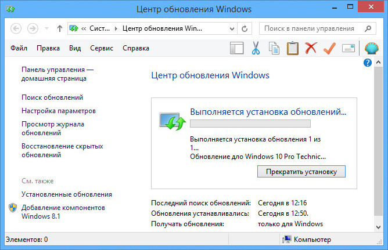This screenshot has width=388, height=250.
Task: Click the shield icon beside Добавление компонентов
Action: pyautogui.click(x=13, y=208)
